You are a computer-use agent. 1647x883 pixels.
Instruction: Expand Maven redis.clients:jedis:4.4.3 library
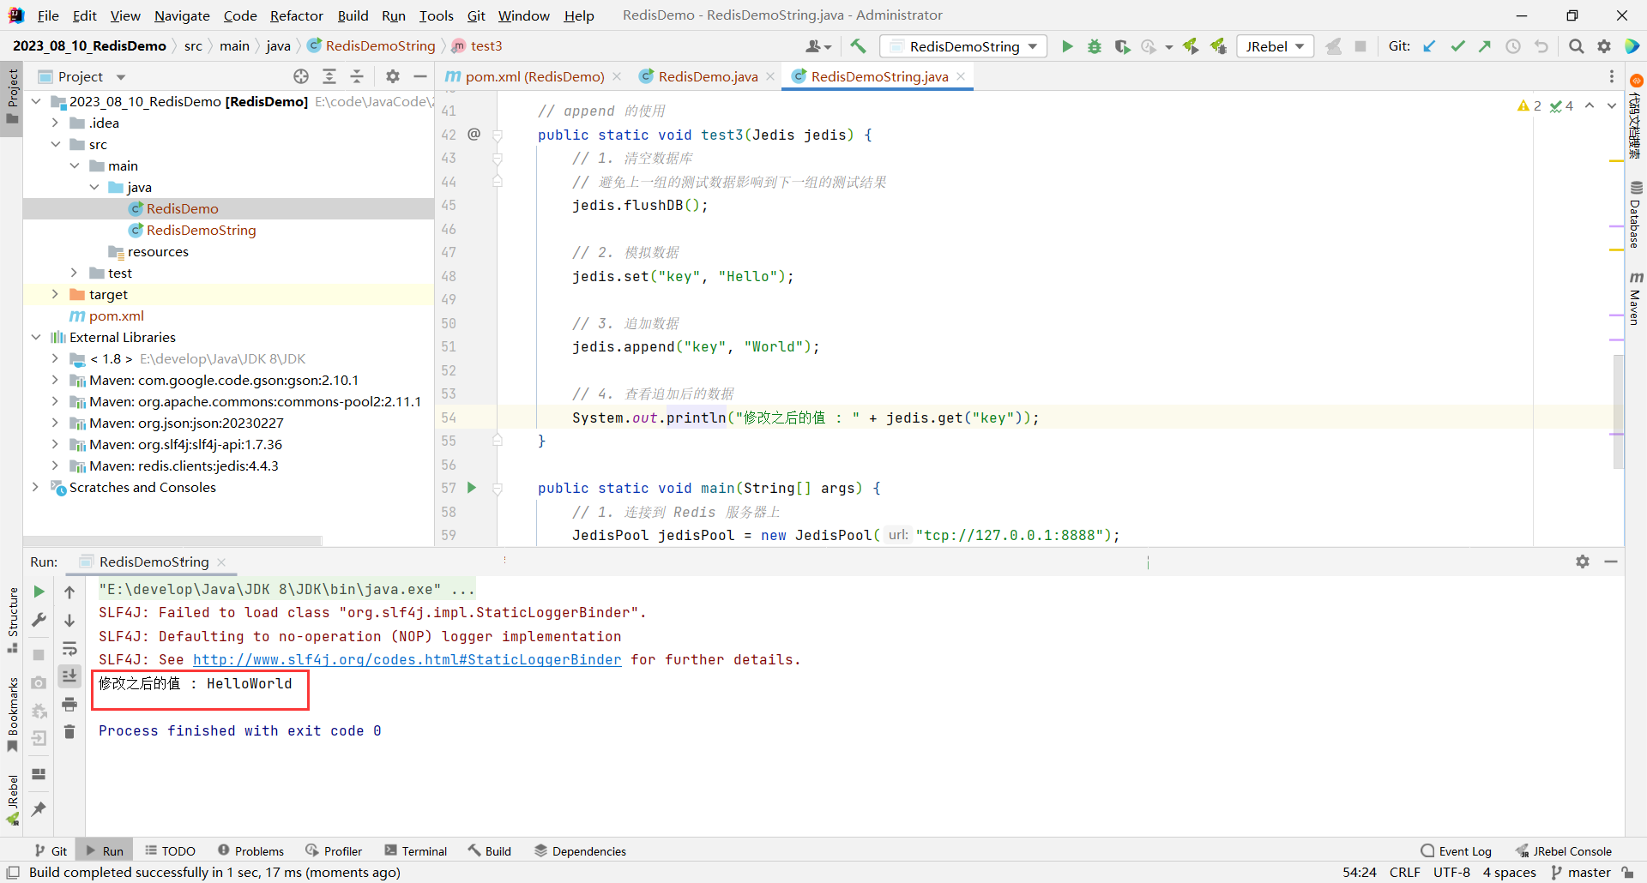[55, 466]
